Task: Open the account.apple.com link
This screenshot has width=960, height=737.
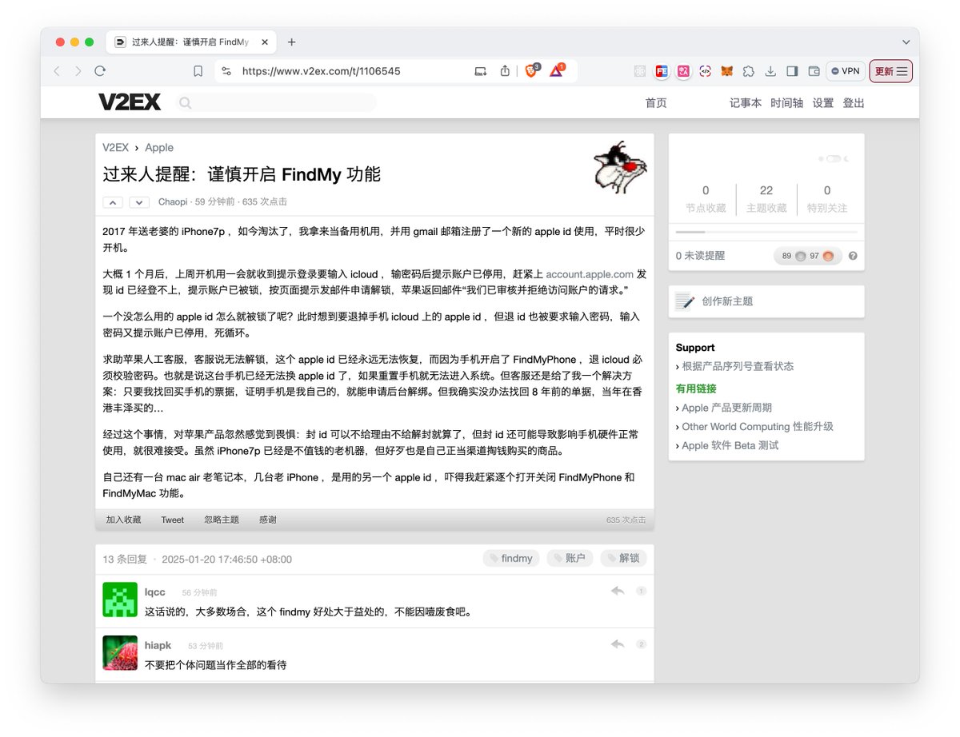Action: (590, 274)
